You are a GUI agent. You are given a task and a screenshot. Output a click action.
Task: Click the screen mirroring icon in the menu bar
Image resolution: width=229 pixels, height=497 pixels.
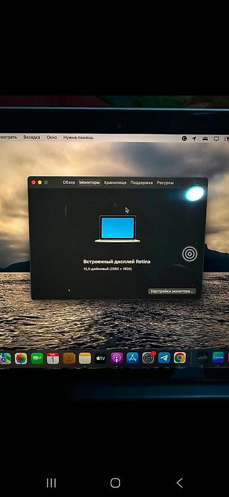pos(217,139)
